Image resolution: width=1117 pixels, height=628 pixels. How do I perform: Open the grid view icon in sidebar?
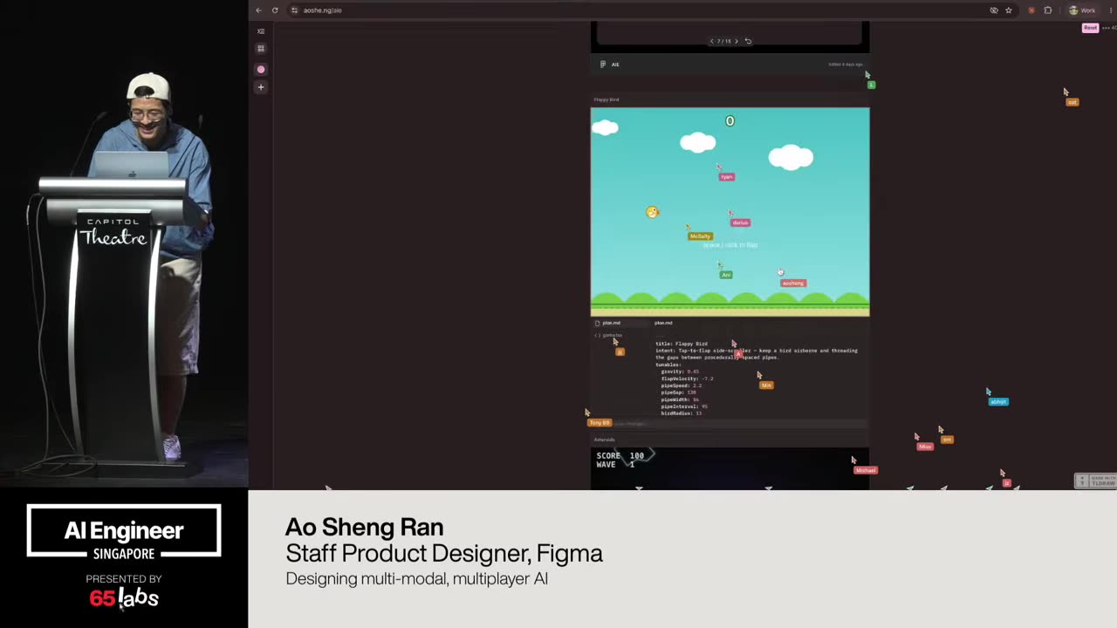click(261, 49)
